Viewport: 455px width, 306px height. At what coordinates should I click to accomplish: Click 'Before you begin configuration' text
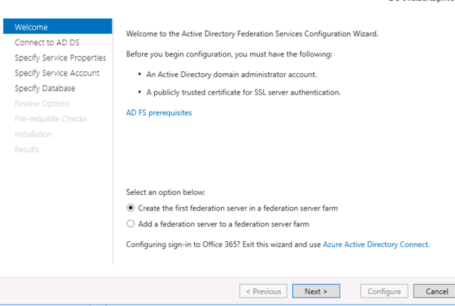[x=229, y=54]
